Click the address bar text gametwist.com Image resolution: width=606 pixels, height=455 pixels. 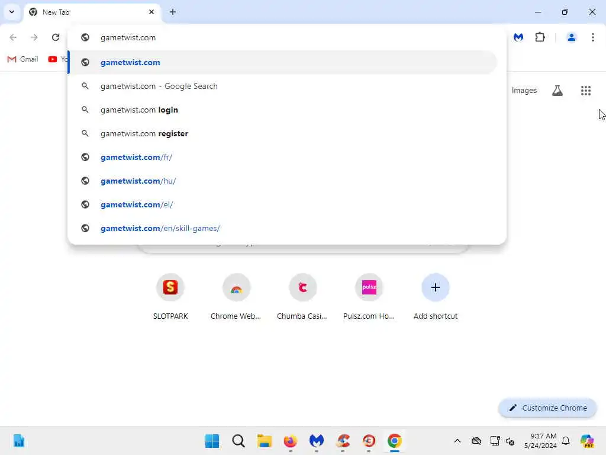tap(128, 37)
